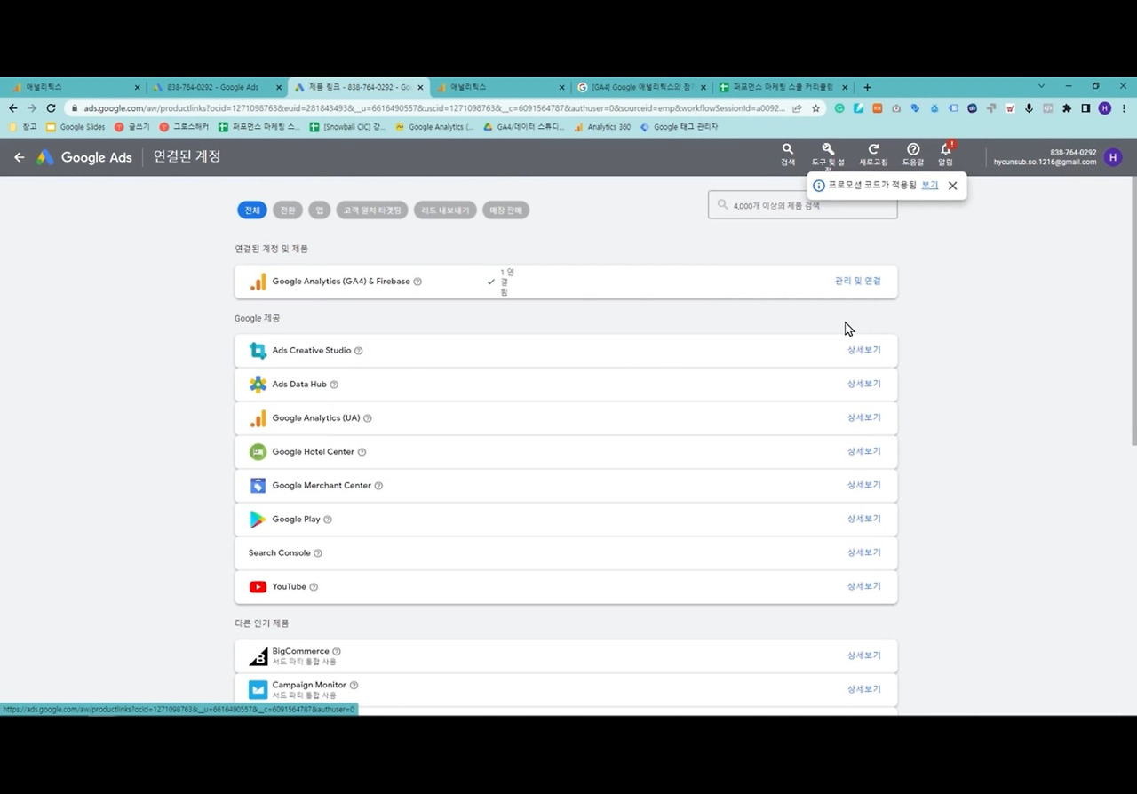This screenshot has height=794, width=1137.
Task: Click 상세보기 for YouTube
Action: (863, 587)
